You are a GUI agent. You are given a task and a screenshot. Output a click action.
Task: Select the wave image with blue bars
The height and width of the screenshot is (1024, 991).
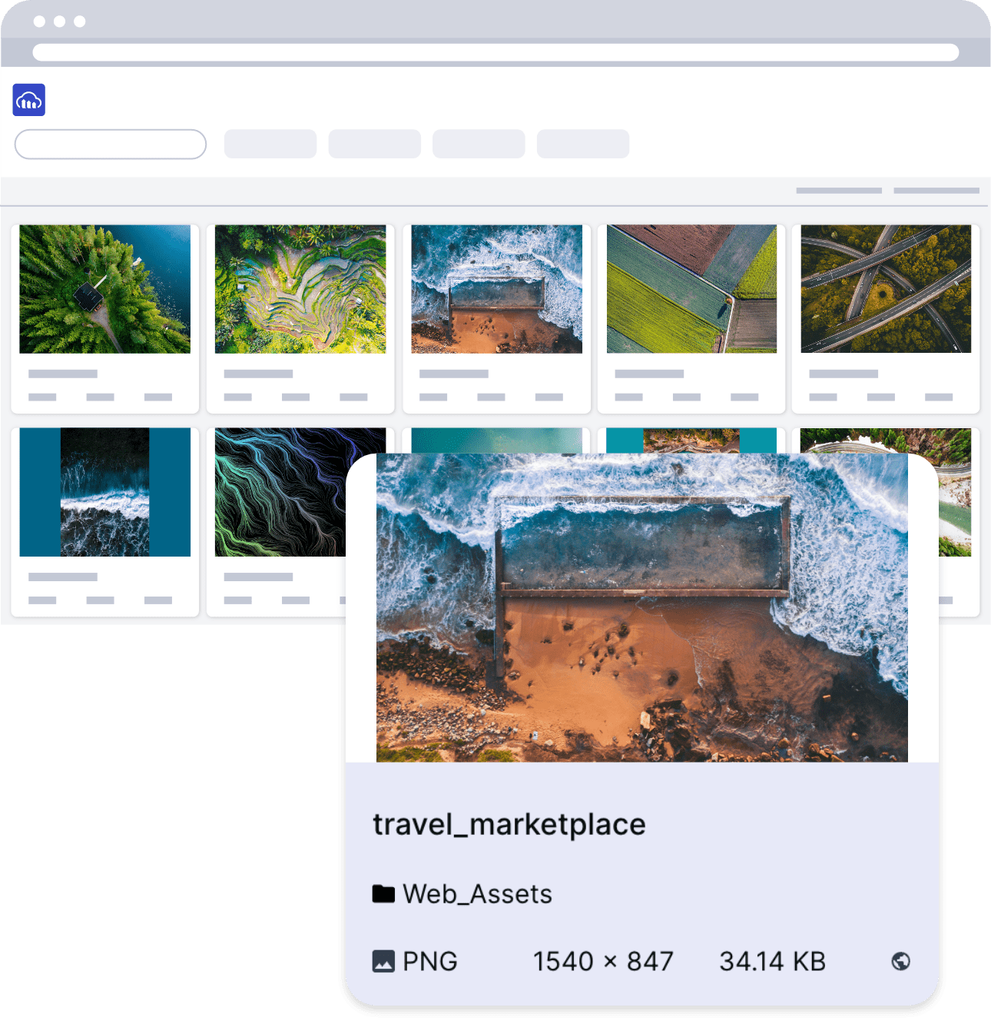[105, 492]
